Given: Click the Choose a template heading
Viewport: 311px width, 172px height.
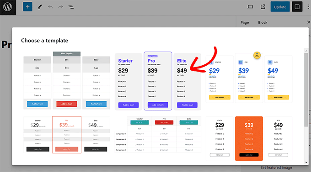Looking at the screenshot, I should point(45,41).
